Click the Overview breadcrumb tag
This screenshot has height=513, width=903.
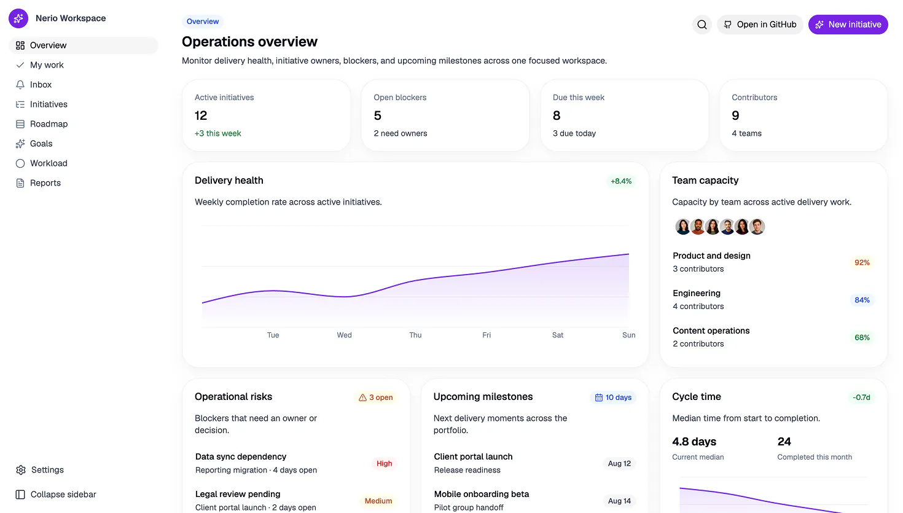tap(203, 22)
